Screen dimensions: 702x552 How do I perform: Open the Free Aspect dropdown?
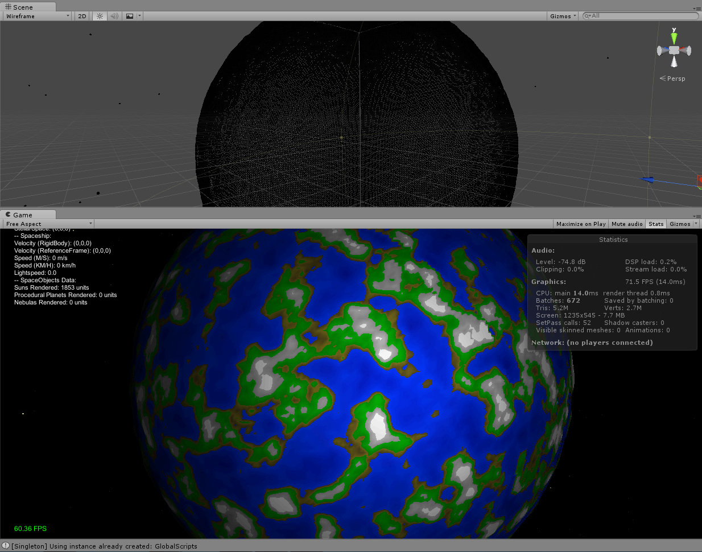tap(48, 224)
